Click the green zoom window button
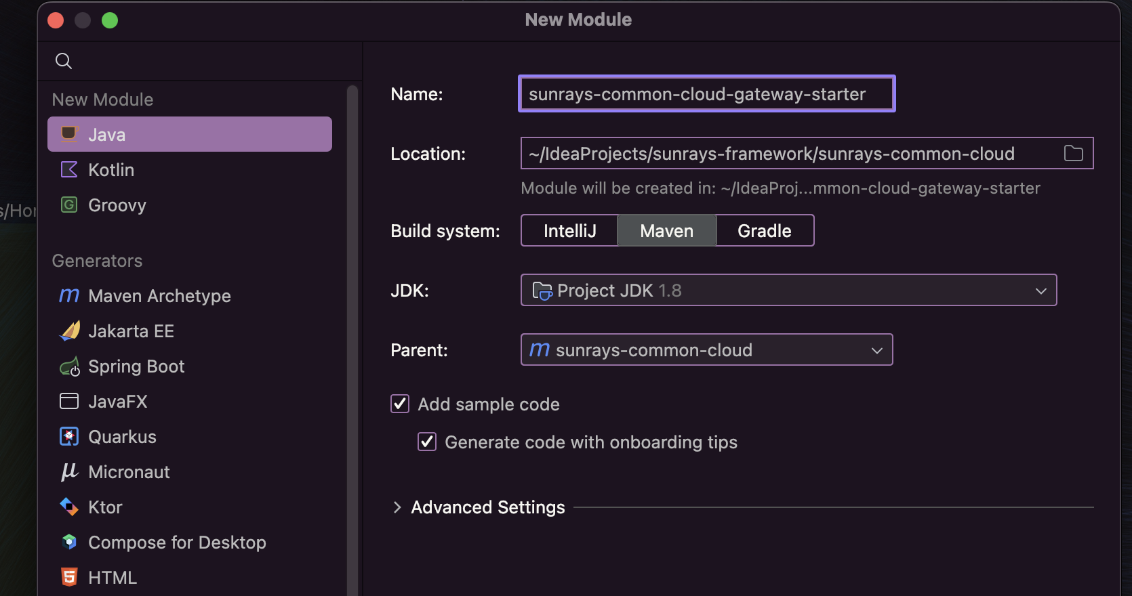 [x=110, y=20]
